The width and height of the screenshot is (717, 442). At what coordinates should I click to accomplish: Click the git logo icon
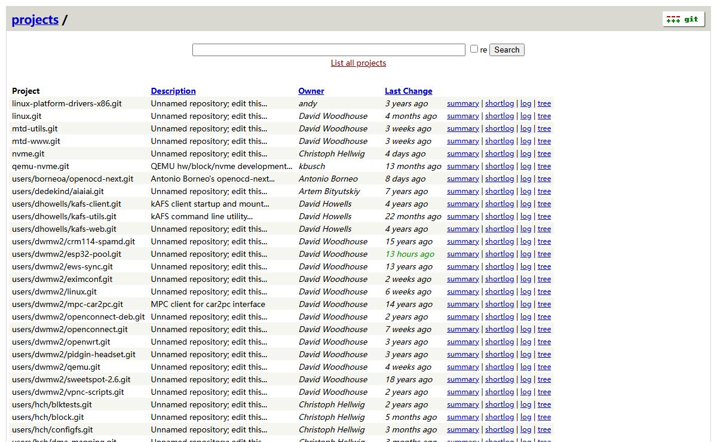tap(684, 19)
